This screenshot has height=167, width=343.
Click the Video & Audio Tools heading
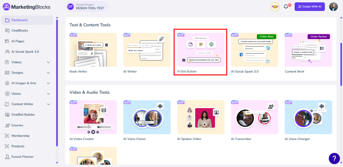pyautogui.click(x=90, y=92)
